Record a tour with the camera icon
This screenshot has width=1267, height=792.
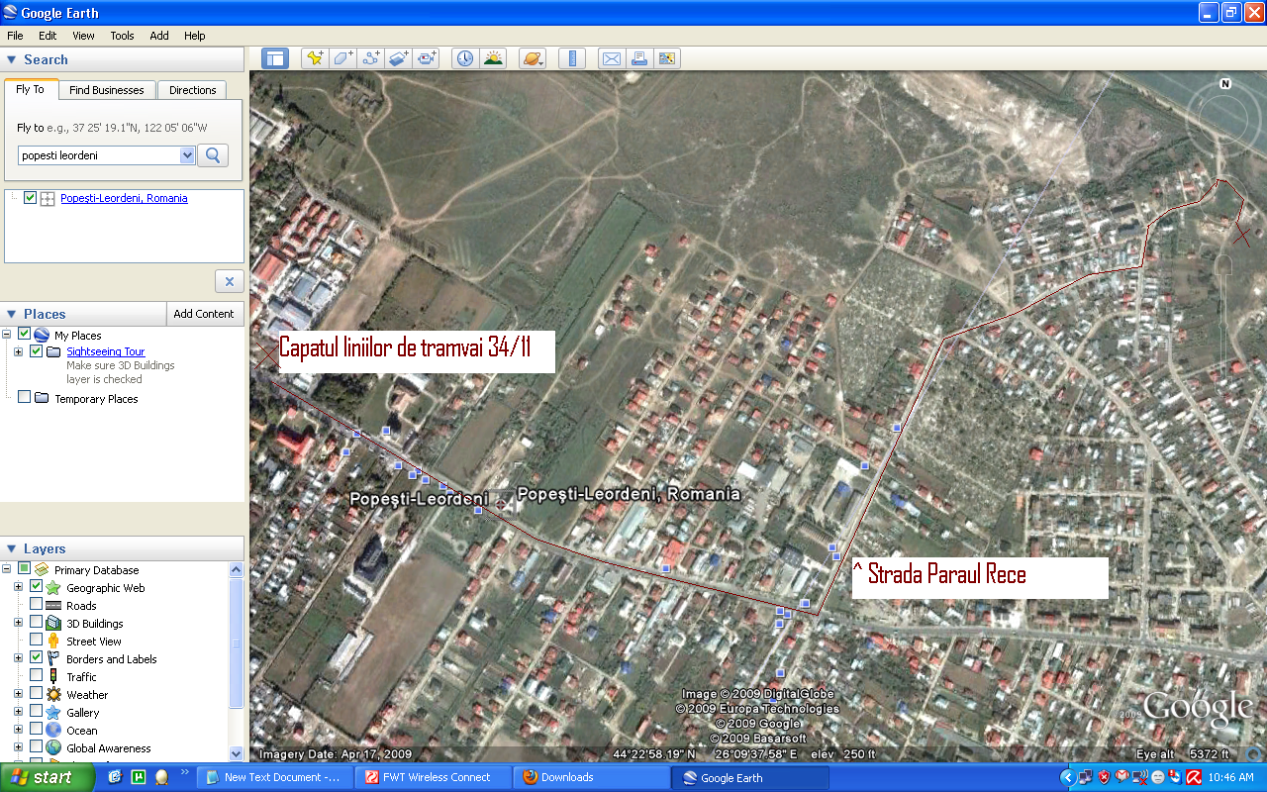[427, 58]
